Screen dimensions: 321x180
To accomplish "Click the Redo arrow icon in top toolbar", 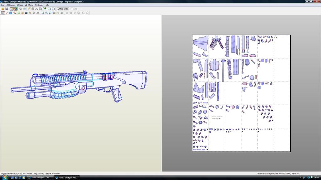I will tap(24, 9).
